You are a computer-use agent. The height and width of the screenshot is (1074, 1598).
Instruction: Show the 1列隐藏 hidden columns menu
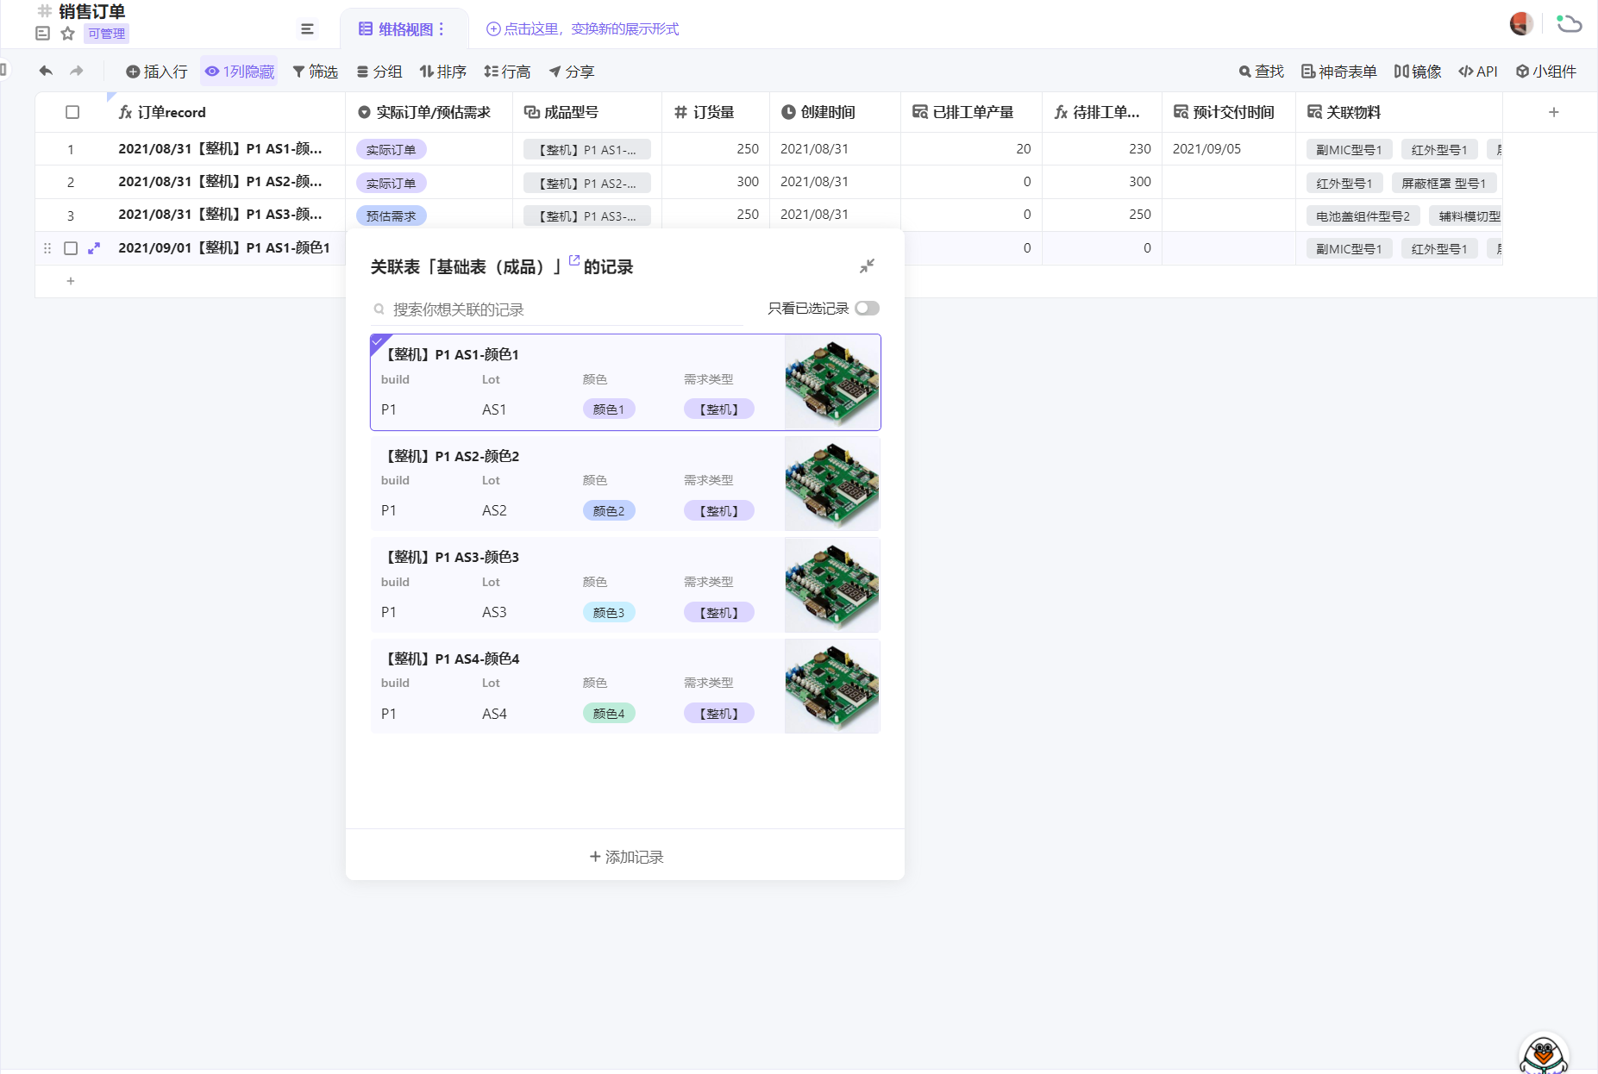[239, 72]
